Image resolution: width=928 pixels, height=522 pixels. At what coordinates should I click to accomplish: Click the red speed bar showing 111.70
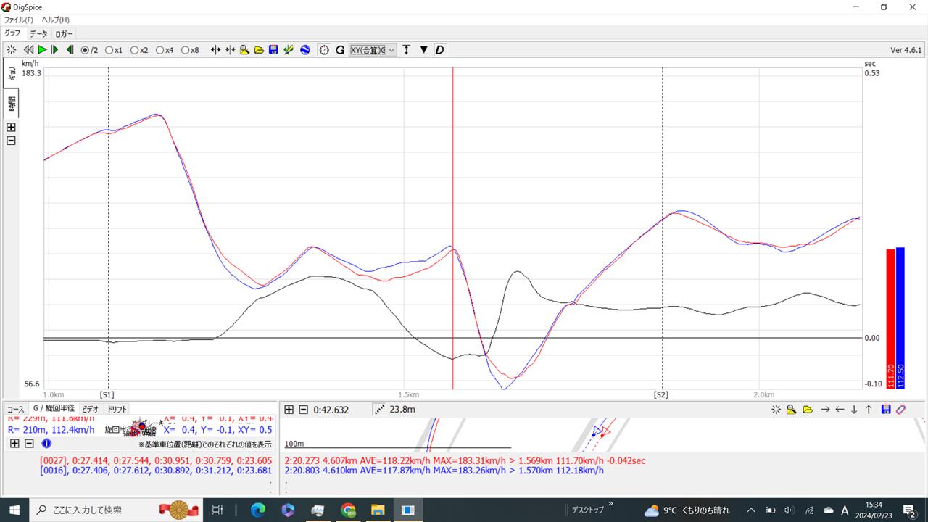click(x=890, y=319)
